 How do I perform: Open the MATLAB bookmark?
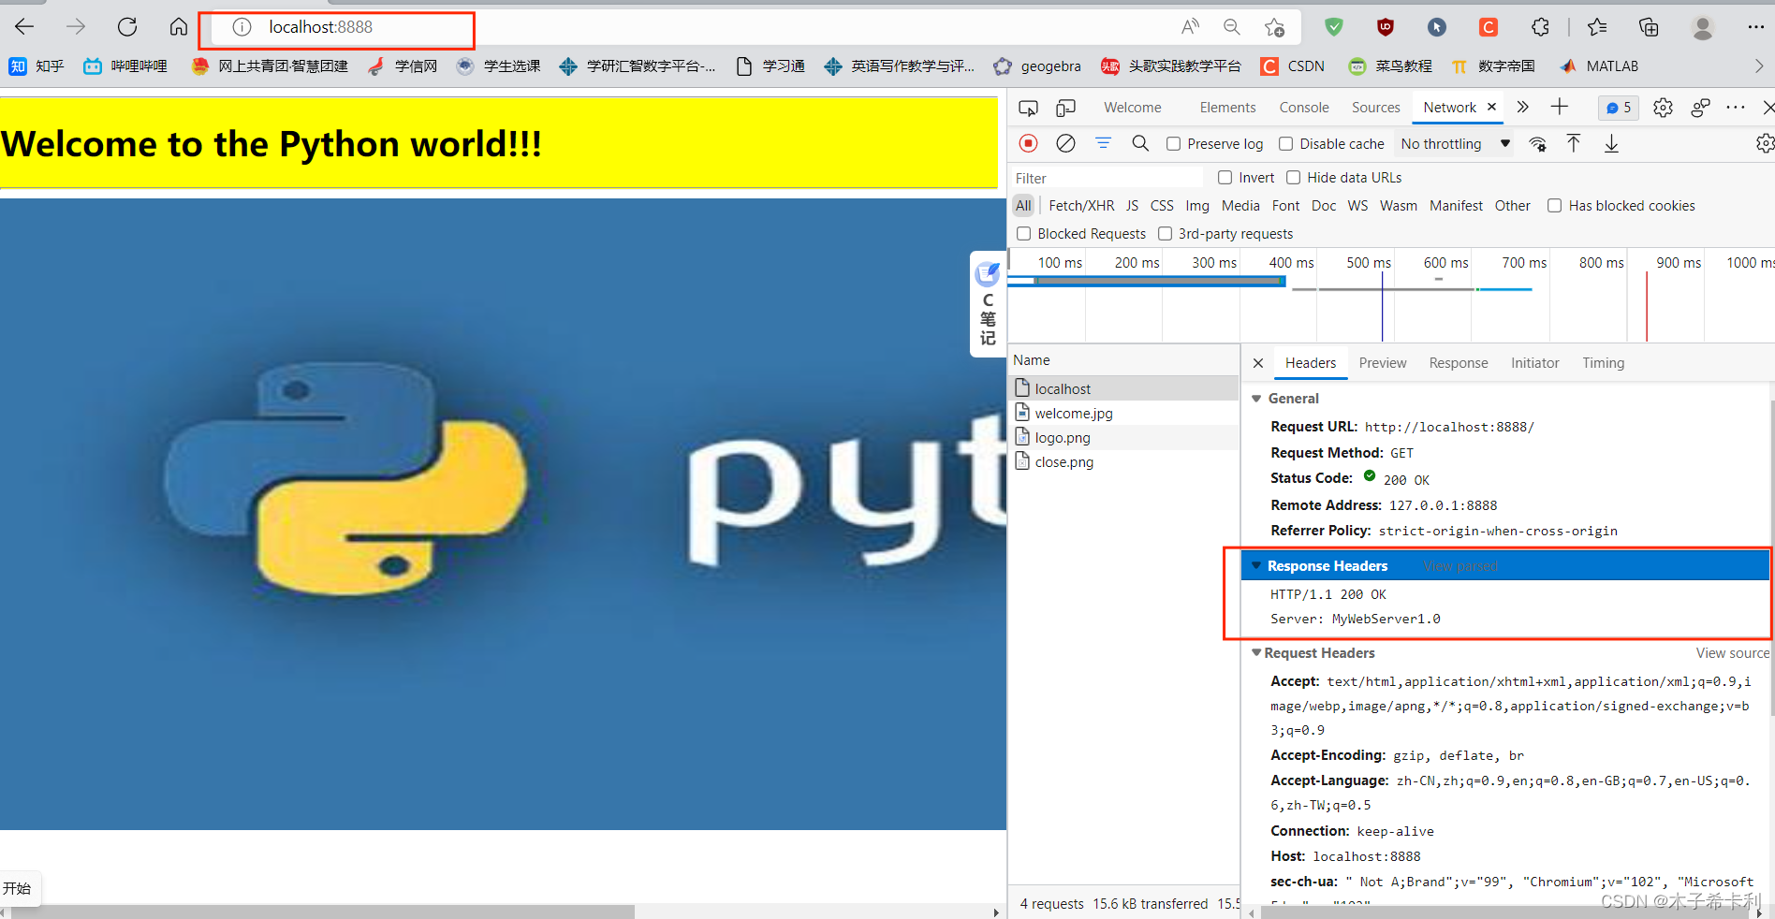coord(1599,66)
